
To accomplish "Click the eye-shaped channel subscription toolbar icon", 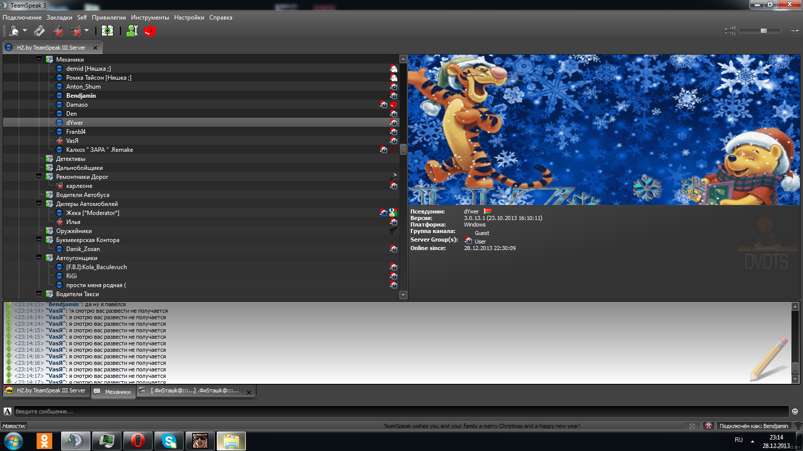I will [x=107, y=31].
